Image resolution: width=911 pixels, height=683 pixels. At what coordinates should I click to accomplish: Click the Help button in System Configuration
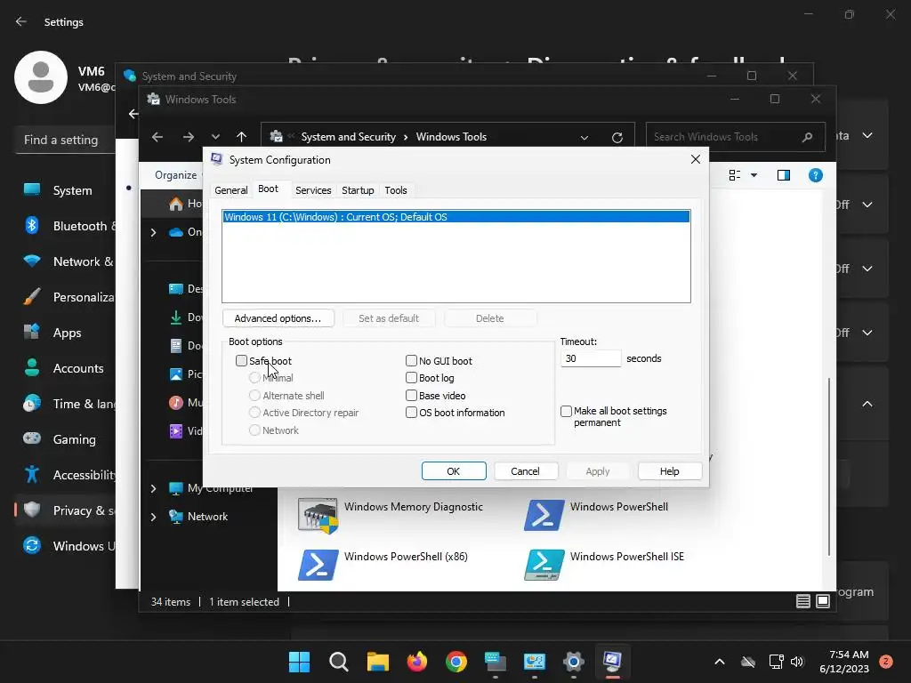point(669,471)
